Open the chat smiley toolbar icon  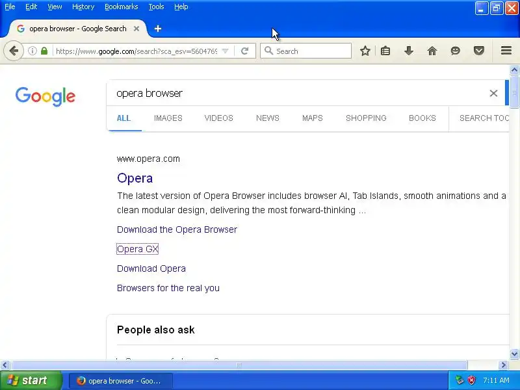(456, 51)
